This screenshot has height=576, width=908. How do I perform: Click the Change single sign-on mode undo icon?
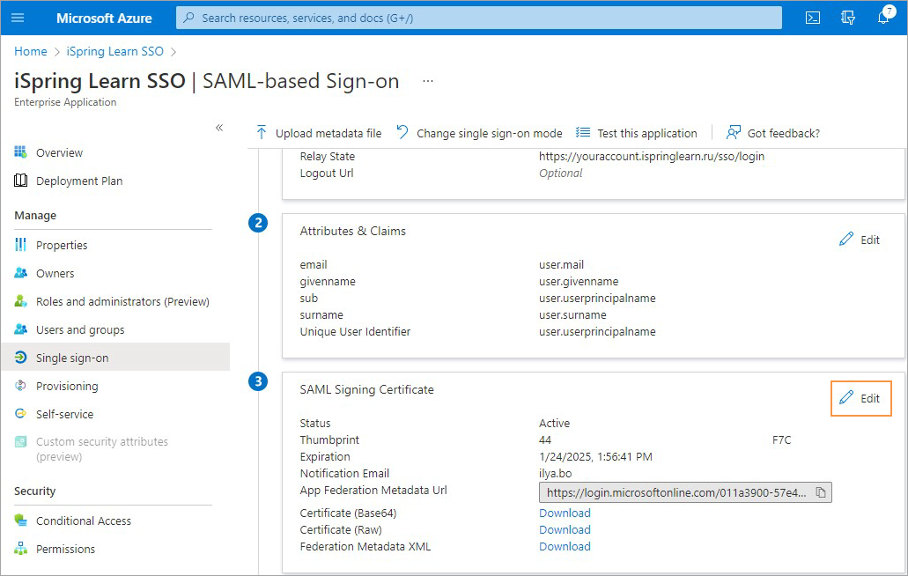pyautogui.click(x=402, y=133)
